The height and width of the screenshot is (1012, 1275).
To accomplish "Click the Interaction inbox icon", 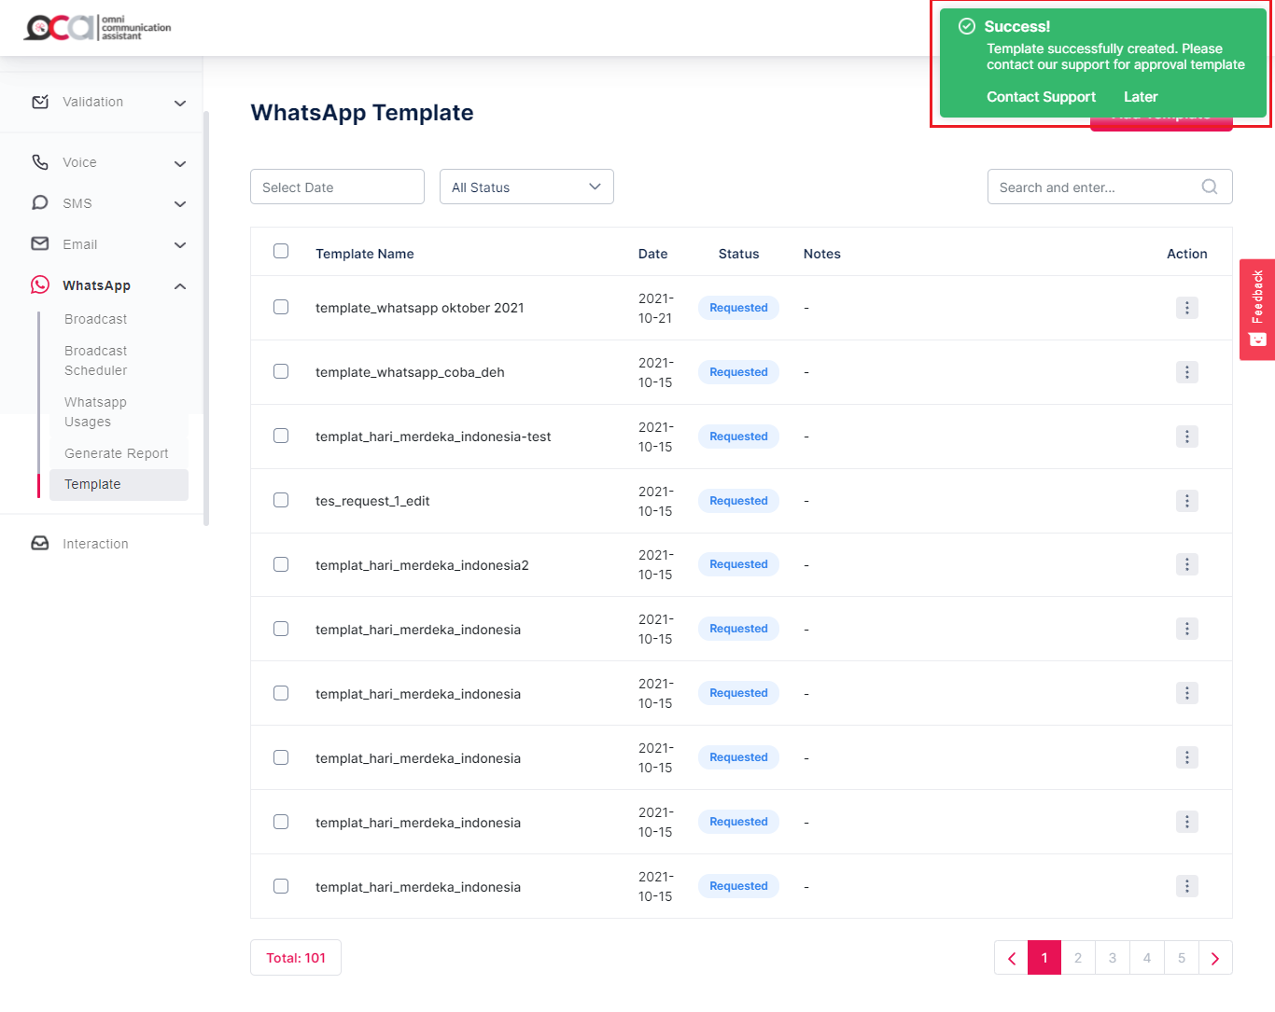I will (40, 543).
